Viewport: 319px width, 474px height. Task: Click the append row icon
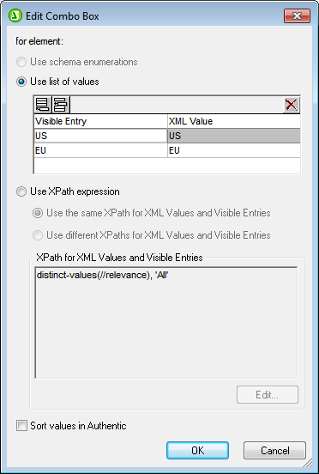43,105
